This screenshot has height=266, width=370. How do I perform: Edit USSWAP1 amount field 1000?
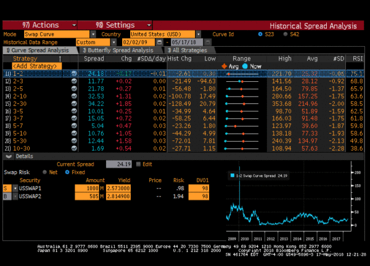click(87, 188)
